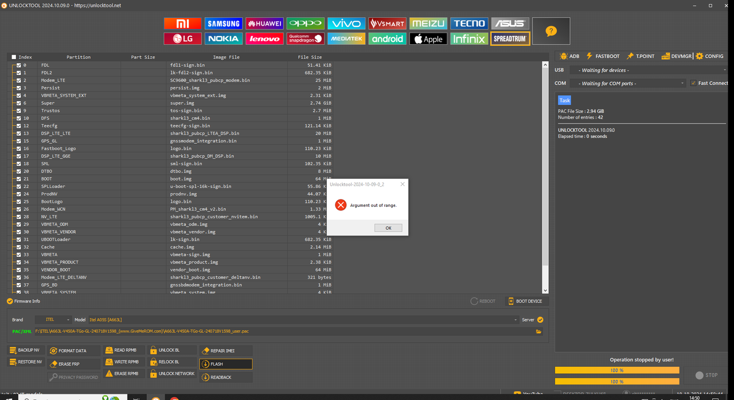Switch to the FASTBOOT tab
The image size is (734, 400).
[603, 56]
